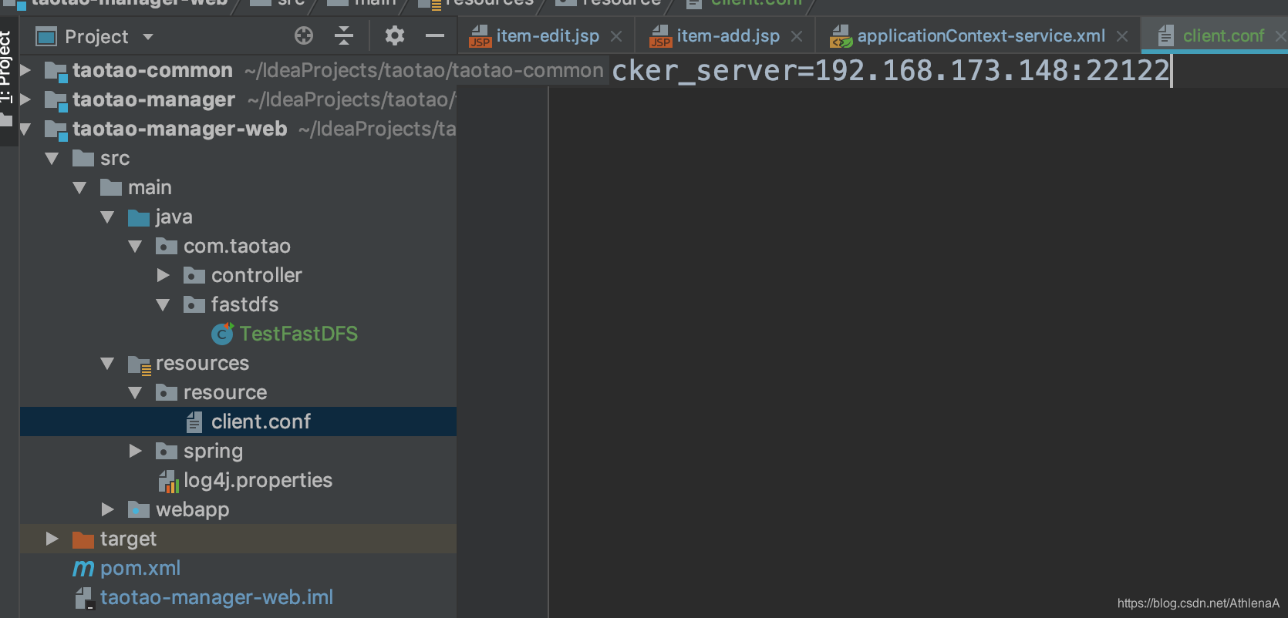Click the scroll-from-source locate icon
Screen dimensions: 1288x618
pos(304,35)
